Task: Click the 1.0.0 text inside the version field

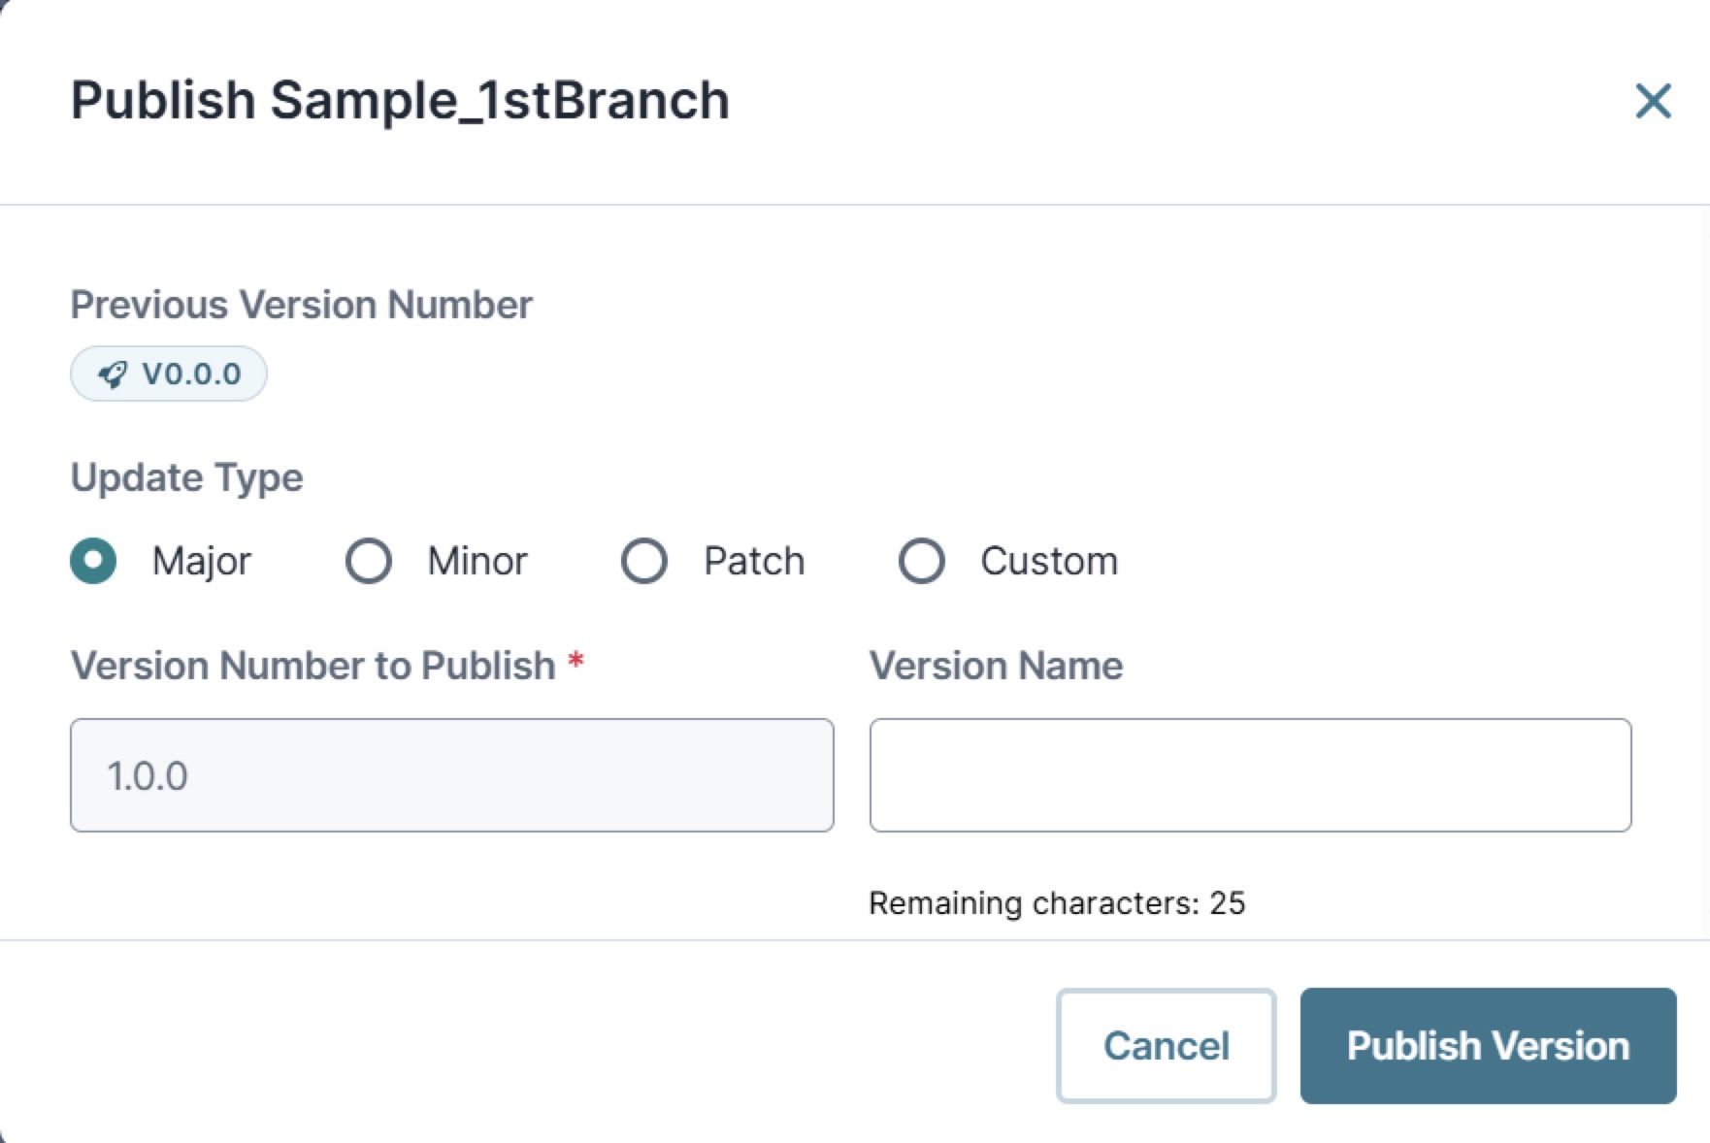Action: click(x=148, y=774)
